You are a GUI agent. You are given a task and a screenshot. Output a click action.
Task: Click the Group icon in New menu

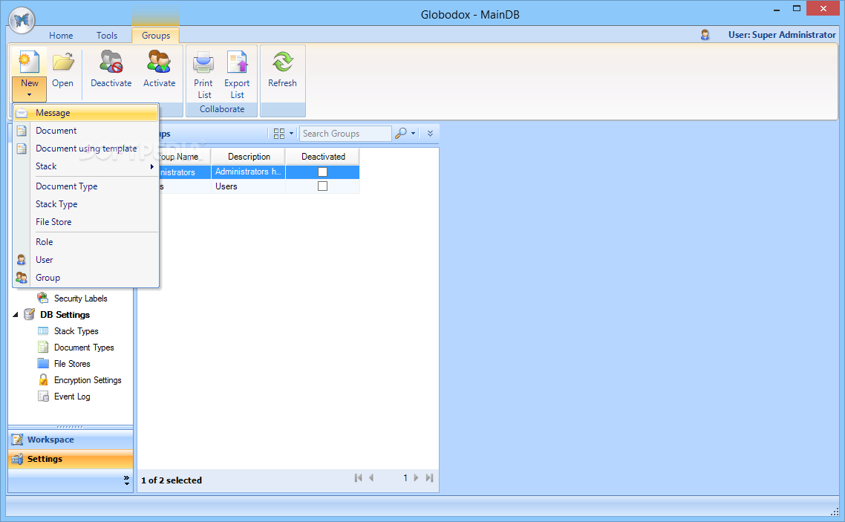point(21,278)
